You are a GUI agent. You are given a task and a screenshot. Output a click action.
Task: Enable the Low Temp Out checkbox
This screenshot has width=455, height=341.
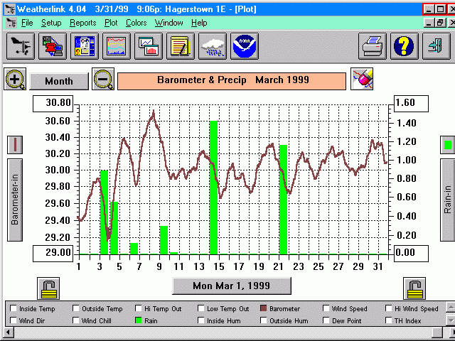[201, 308]
